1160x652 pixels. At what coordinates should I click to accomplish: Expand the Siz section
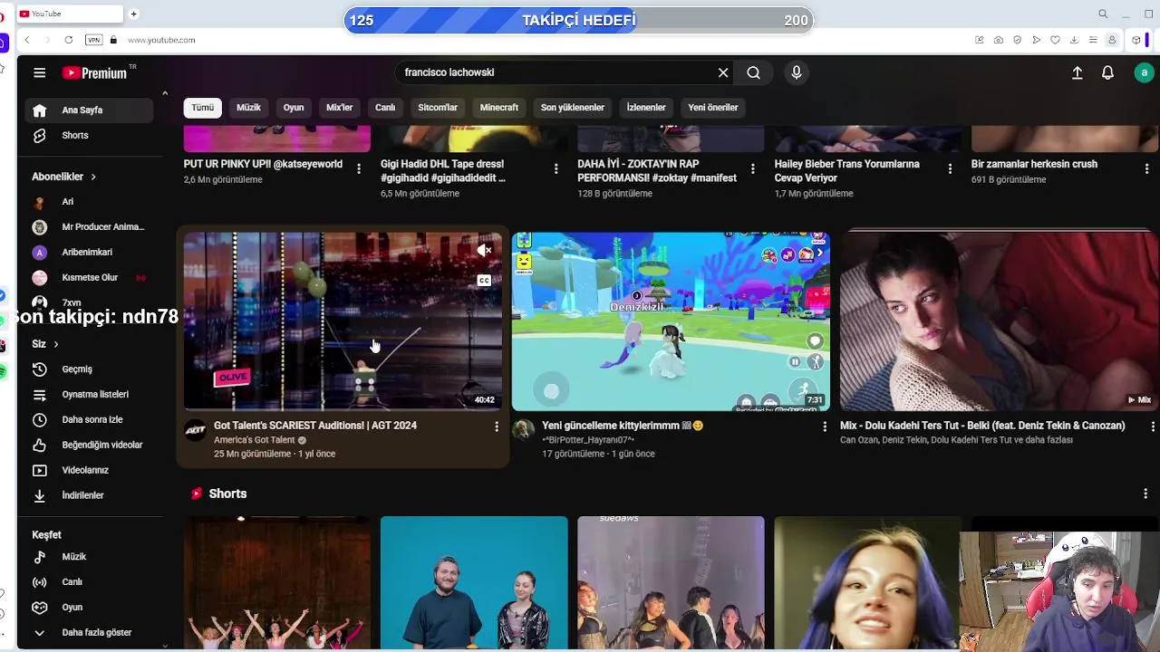[45, 344]
